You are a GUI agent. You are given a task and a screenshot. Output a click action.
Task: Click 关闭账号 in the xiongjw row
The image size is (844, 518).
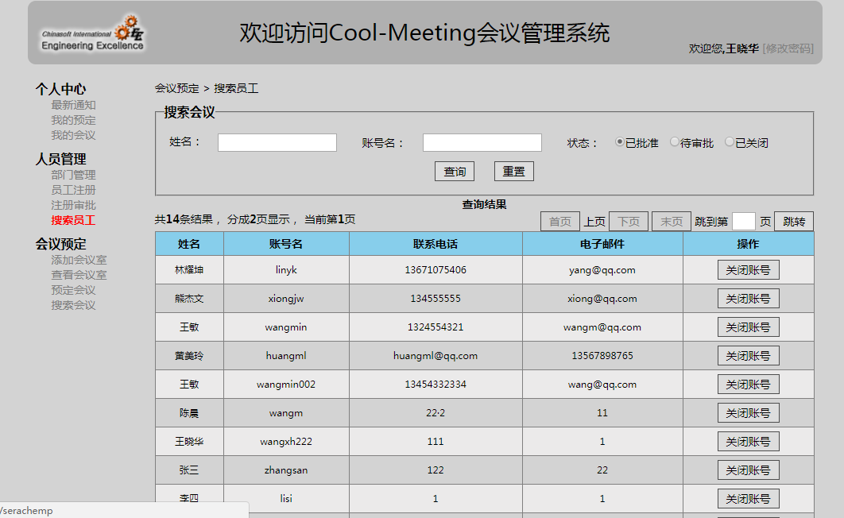[x=748, y=299]
